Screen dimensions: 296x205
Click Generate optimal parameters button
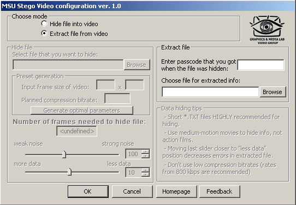tap(82, 110)
